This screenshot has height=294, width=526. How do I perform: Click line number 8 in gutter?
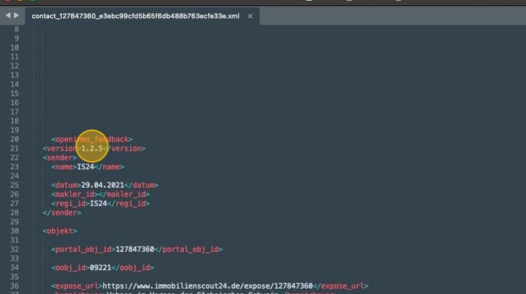point(17,30)
